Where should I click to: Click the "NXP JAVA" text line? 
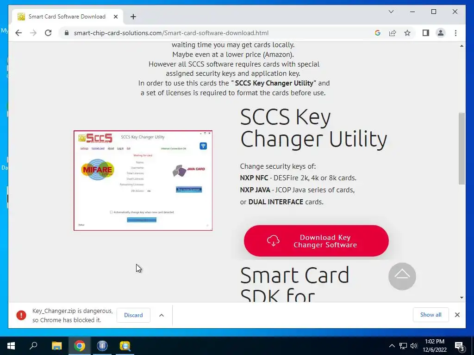(x=297, y=190)
